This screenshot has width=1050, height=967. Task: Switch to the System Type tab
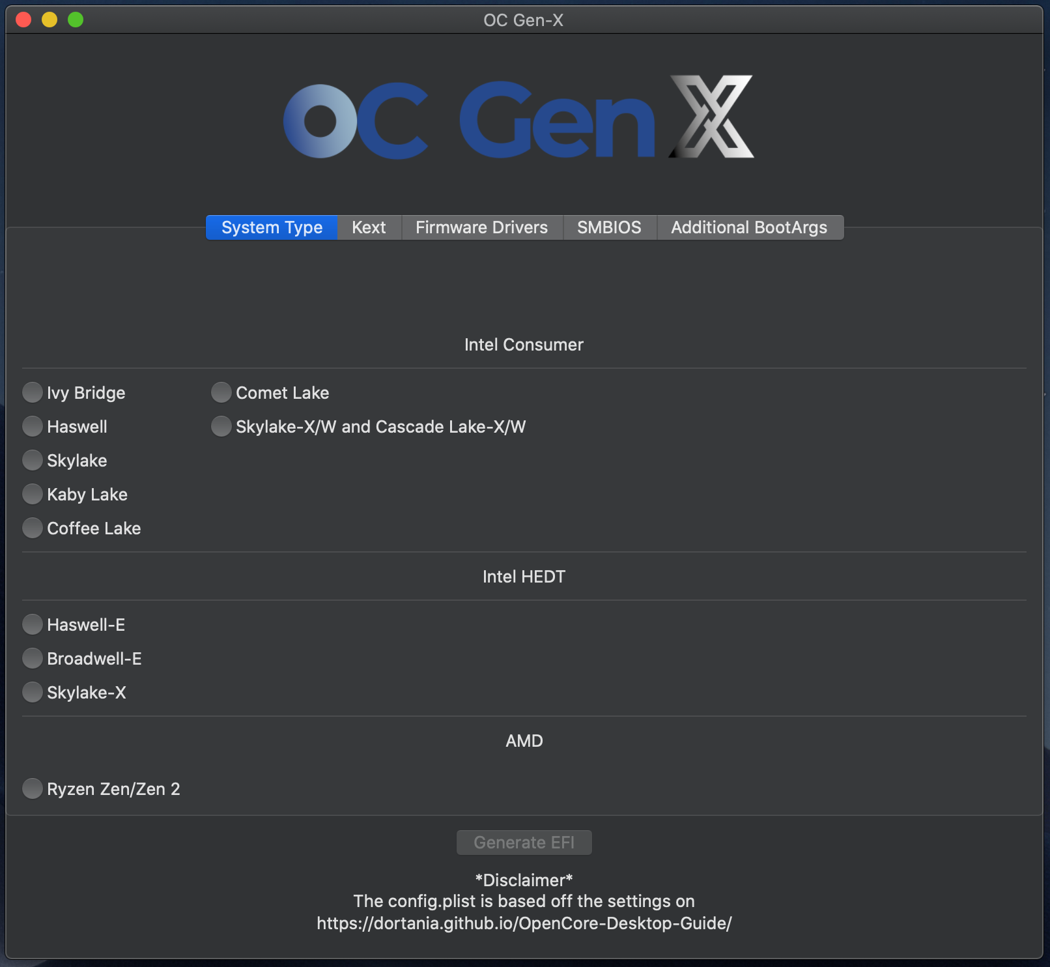272,227
